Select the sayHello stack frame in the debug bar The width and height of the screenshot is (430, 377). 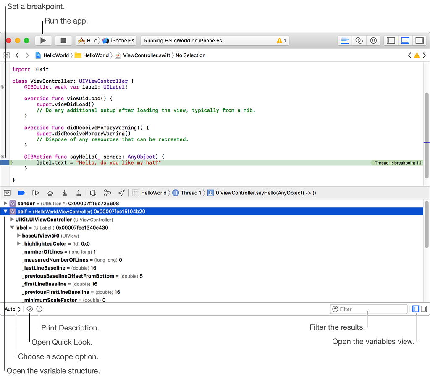click(262, 193)
